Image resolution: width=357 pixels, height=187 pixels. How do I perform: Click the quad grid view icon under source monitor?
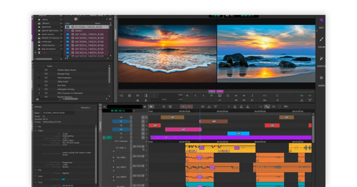[x=129, y=96]
